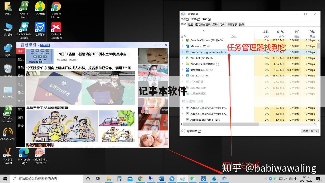This screenshot has width=325, height=183.
Task: Open the DELL user folder desktop icon
Action: point(8,8)
